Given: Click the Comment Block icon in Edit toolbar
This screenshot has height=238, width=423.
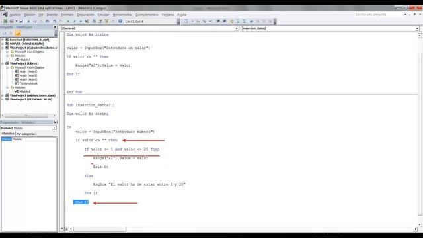Looking at the screenshot, I should point(238,21).
